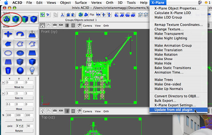Viewport: 212px width, 135px height.
Task: Click the arrow button beside position fields
Action: (3, 82)
